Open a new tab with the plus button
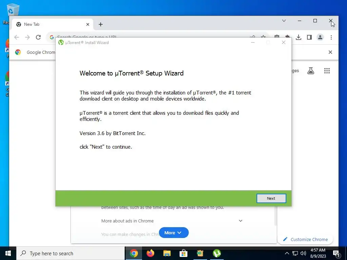Viewport: 347px width, 260px height. coord(100,24)
